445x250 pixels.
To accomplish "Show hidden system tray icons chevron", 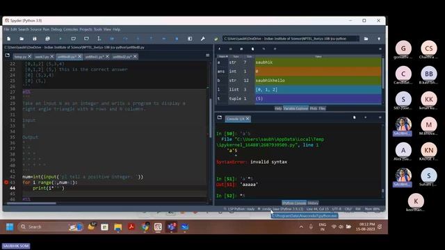I will (301, 227).
